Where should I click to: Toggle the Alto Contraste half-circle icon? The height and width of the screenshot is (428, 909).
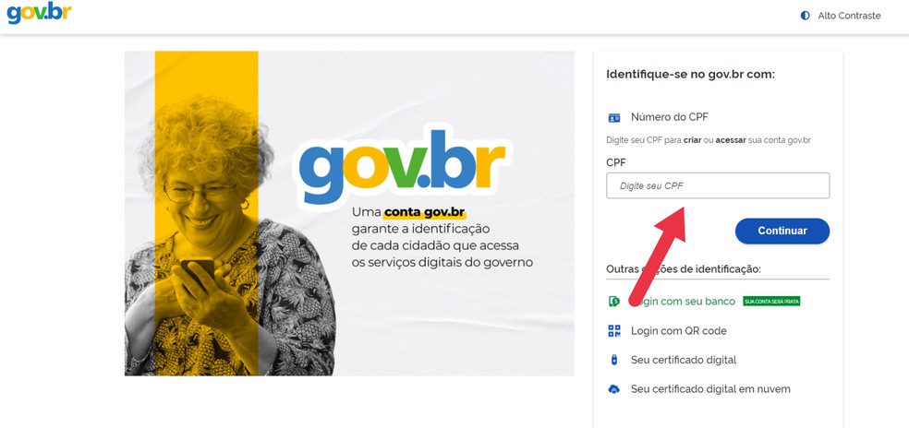point(805,16)
